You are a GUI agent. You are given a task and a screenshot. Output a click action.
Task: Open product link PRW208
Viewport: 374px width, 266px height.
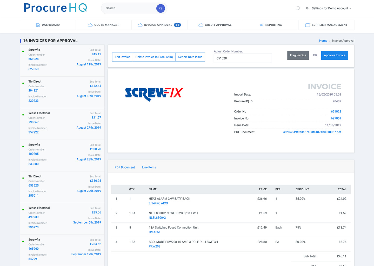click(155, 247)
